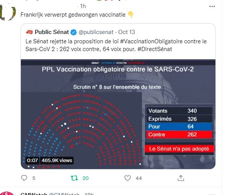Click Public Sénat logo avatar
The width and height of the screenshot is (227, 195).
coord(29,32)
